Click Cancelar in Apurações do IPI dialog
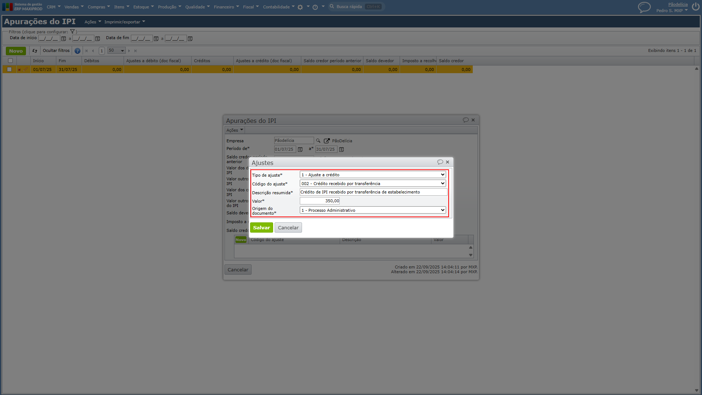This screenshot has height=395, width=702. click(238, 270)
